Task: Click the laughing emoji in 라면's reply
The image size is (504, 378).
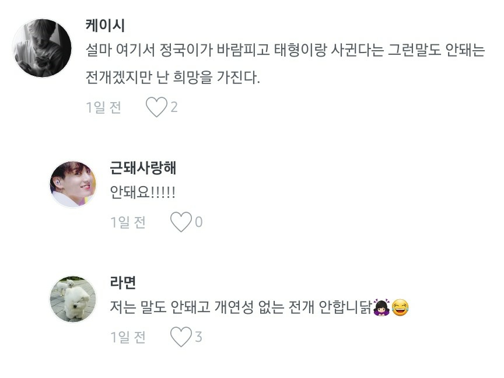Action: [x=400, y=307]
